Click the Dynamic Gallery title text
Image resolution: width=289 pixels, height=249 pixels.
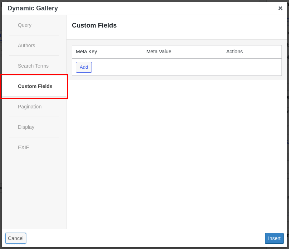pyautogui.click(x=33, y=8)
